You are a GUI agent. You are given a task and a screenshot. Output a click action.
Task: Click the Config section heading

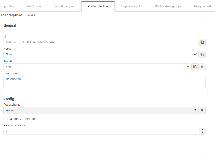[x=9, y=99]
